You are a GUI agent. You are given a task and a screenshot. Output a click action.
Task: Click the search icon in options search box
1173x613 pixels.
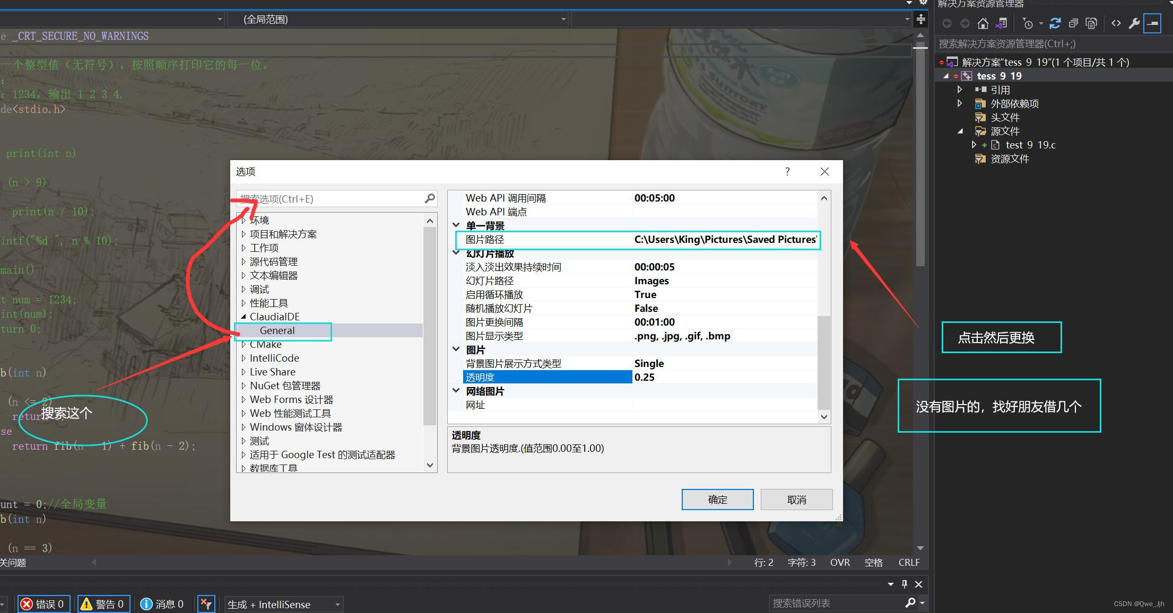click(x=429, y=199)
